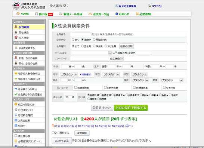
Task: Select ナビ会員 member type radio
Action: pyautogui.click(x=106, y=46)
